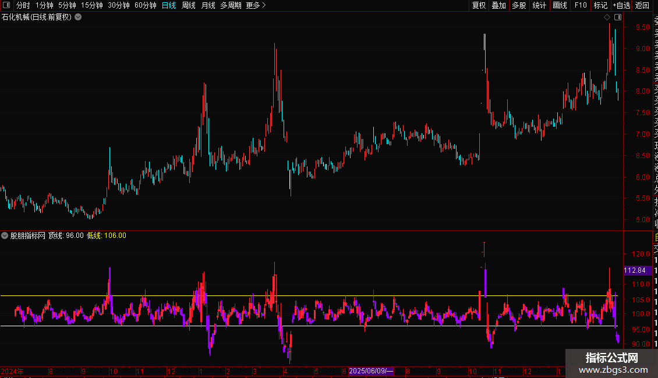
Task: Click the 9.50 price axis label
Action: [642, 27]
